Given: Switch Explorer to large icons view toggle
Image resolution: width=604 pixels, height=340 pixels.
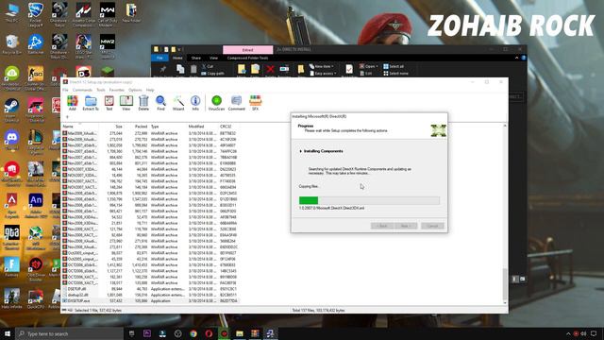Looking at the screenshot, I should click(x=522, y=279).
